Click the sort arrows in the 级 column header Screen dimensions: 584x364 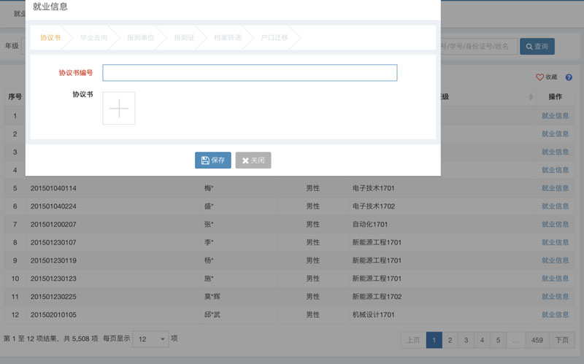pos(531,97)
